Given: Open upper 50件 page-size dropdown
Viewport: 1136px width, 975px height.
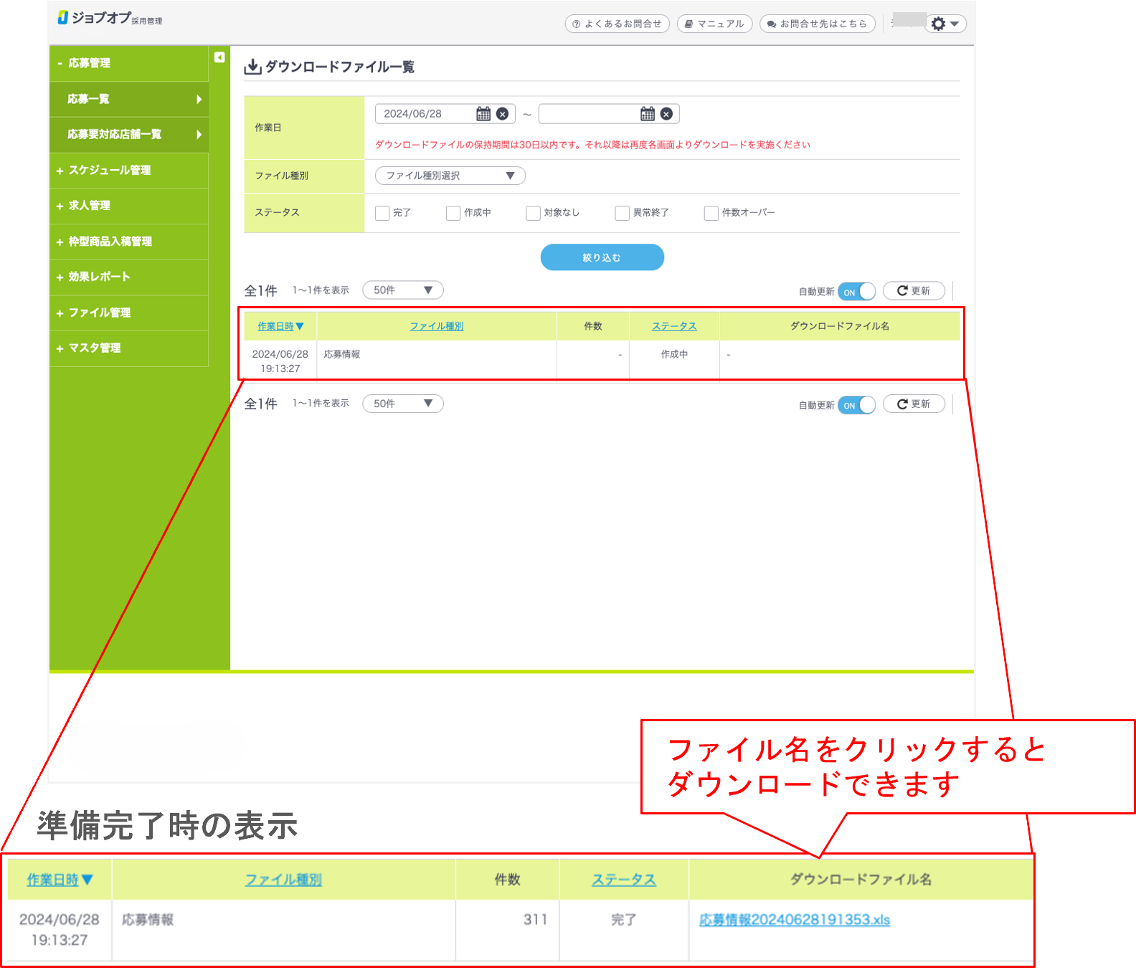Looking at the screenshot, I should click(x=403, y=290).
